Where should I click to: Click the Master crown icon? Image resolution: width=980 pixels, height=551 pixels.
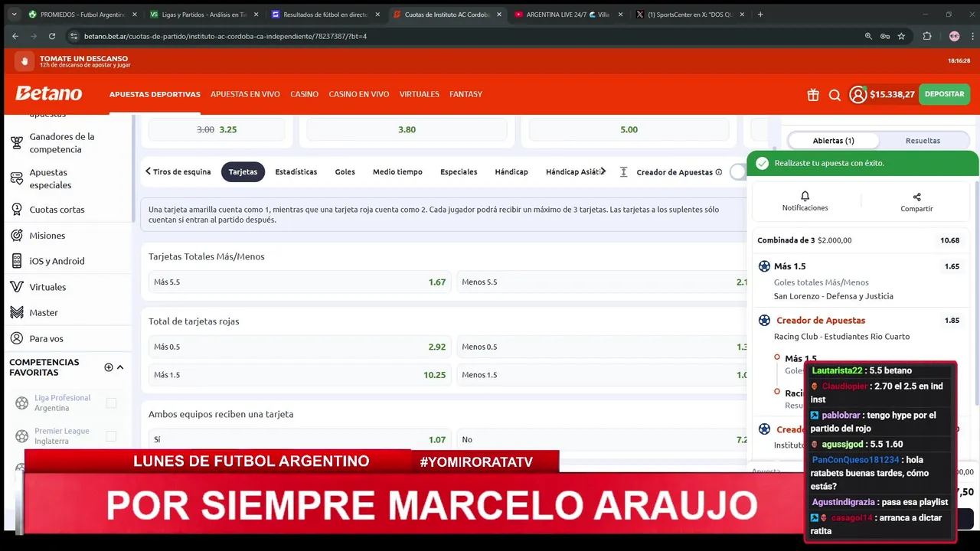point(17,312)
